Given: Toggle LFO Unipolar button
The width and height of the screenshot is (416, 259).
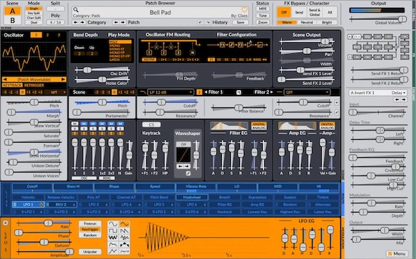Looking at the screenshot, I should coord(90,251).
